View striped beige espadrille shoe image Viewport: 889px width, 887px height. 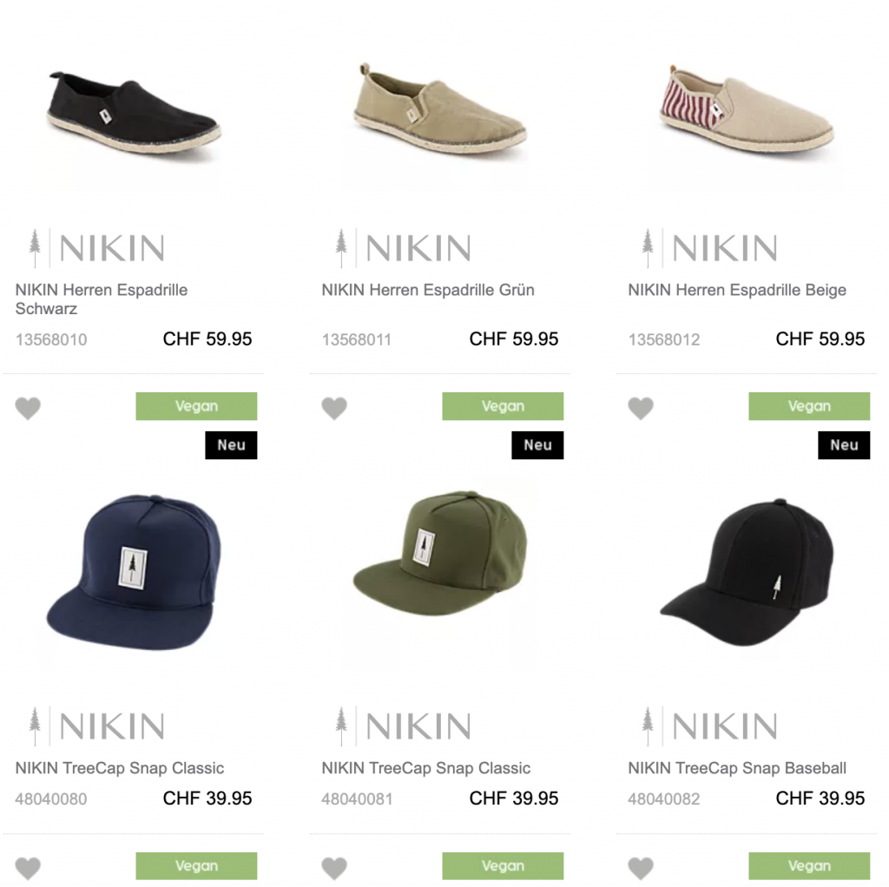coord(745,113)
